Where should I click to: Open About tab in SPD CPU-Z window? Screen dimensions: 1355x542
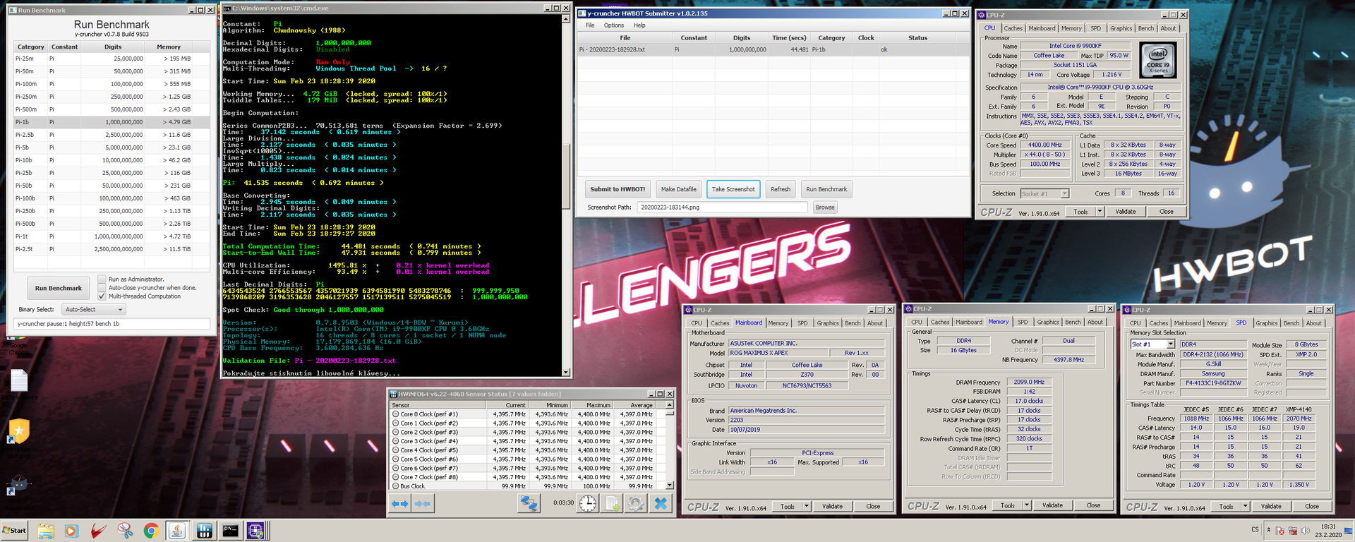[1313, 323]
